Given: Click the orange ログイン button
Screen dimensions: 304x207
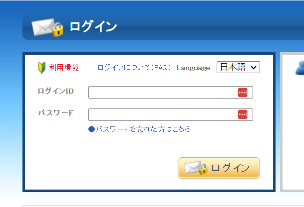Looking at the screenshot, I should click(219, 168).
